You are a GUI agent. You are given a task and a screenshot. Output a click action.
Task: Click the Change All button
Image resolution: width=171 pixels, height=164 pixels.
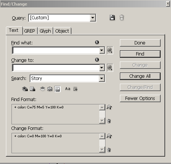pos(140,76)
